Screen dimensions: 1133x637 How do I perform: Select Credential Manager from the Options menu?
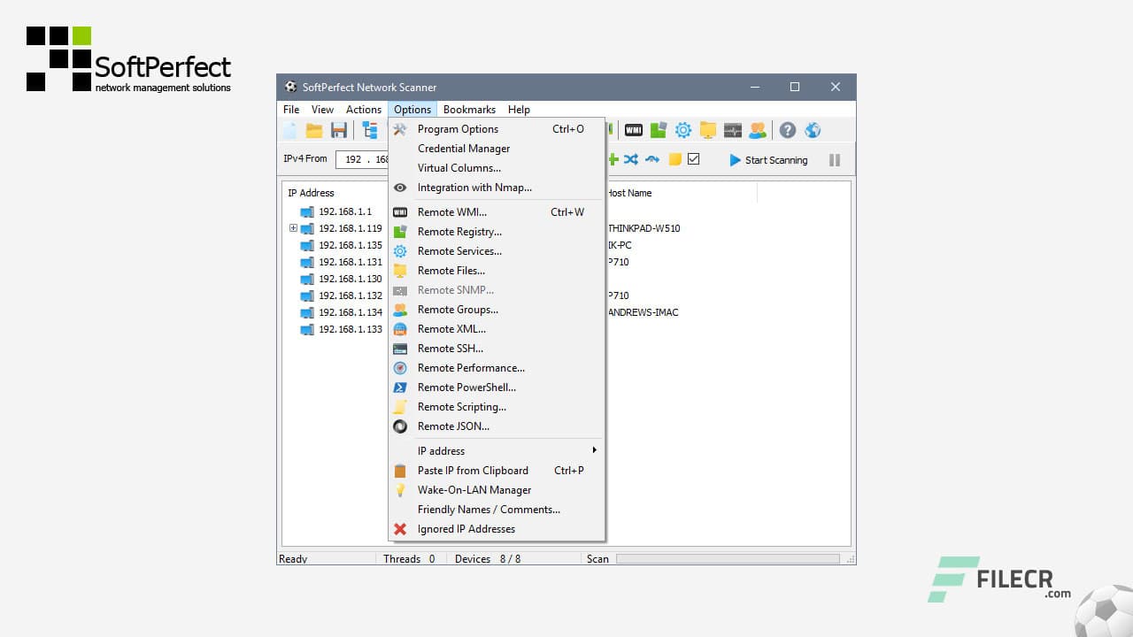463,148
